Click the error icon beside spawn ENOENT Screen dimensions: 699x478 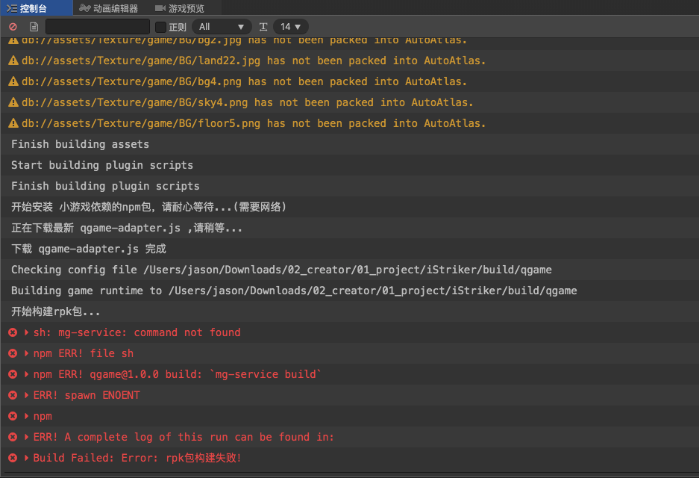point(13,395)
